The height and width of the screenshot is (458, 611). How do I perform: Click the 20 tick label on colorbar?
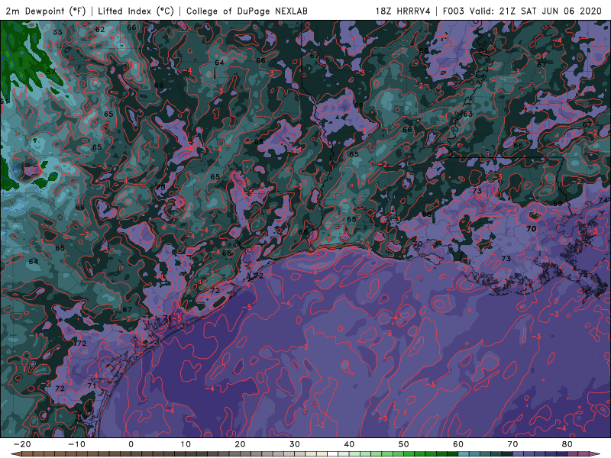pyautogui.click(x=240, y=444)
